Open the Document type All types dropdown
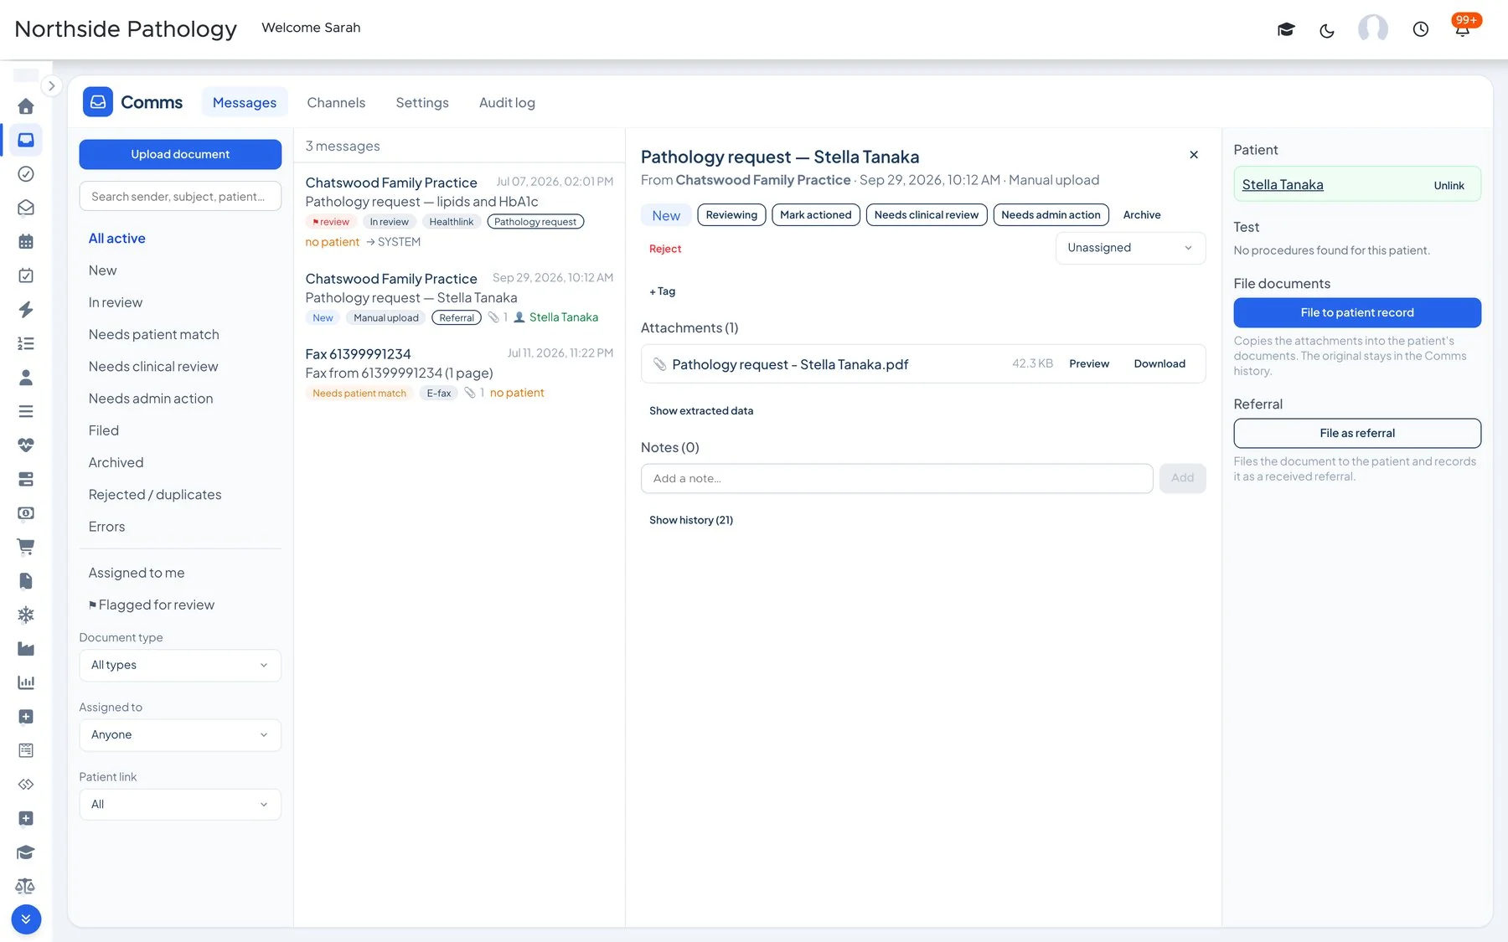 click(x=180, y=665)
